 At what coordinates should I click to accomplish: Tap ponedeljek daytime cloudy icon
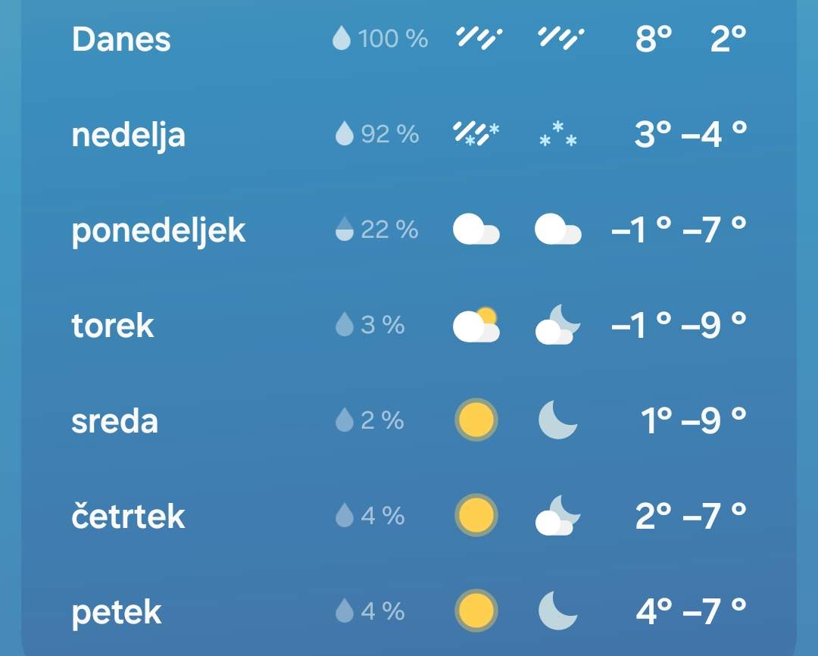(x=476, y=229)
